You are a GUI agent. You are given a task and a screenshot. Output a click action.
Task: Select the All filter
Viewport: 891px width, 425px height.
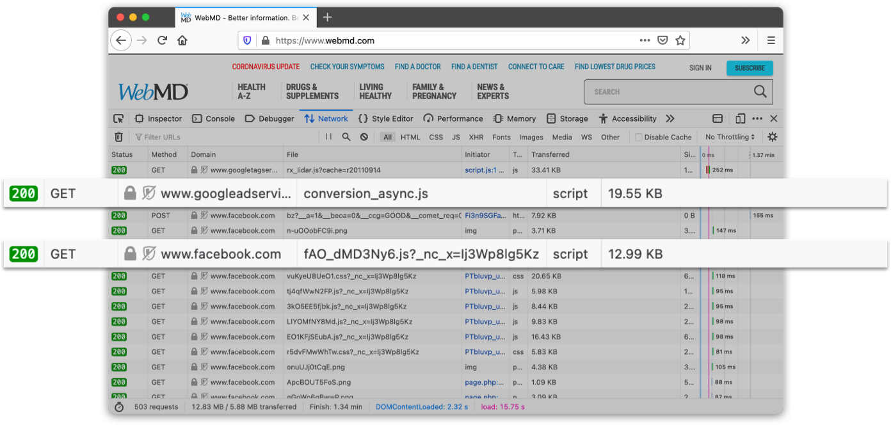coord(387,137)
